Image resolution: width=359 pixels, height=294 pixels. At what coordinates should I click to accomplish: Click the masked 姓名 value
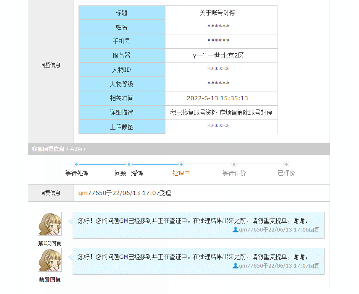click(x=218, y=26)
